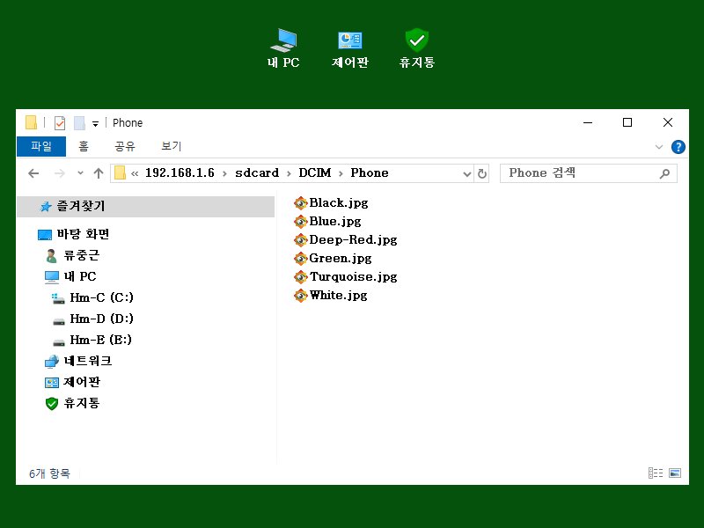Open the 파일 menu tab

pos(41,146)
